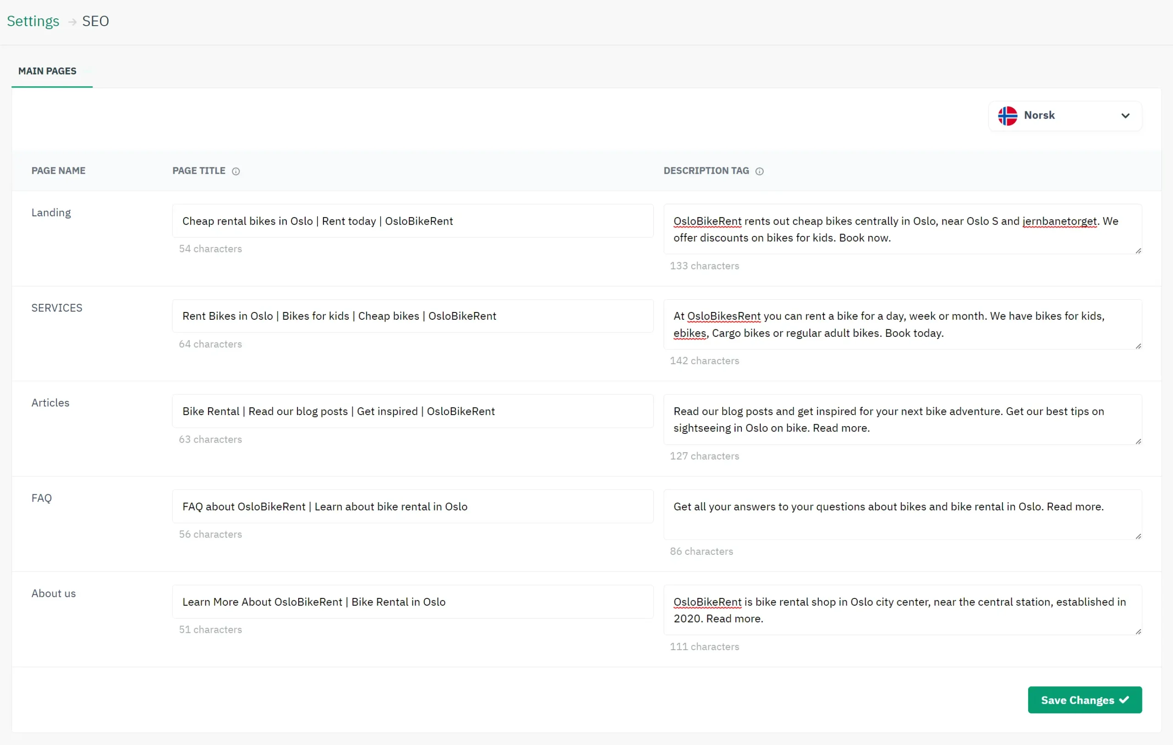This screenshot has height=745, width=1173.
Task: Focus the Services page title input
Action: click(412, 316)
